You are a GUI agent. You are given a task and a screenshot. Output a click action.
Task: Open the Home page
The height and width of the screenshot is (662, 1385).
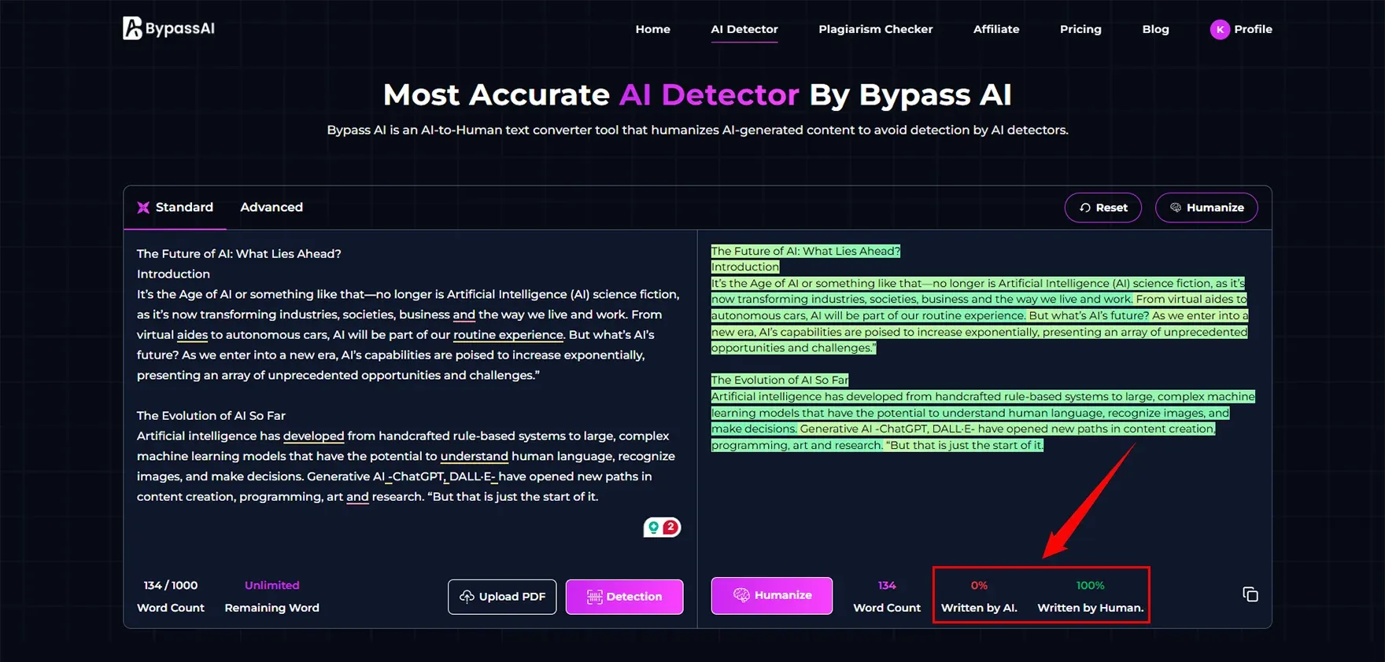652,29
